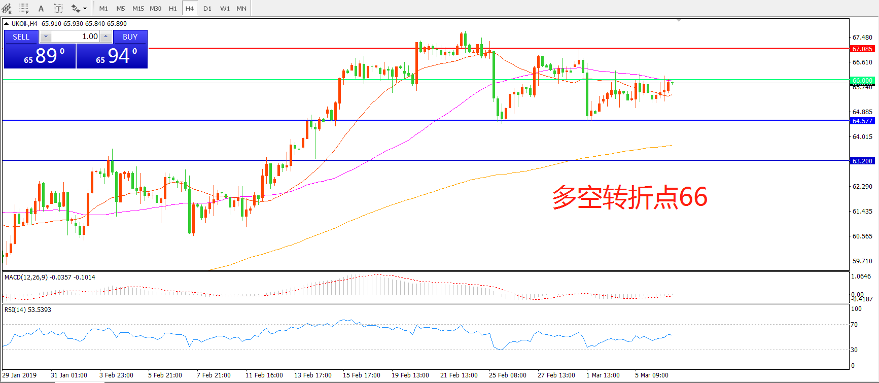This screenshot has width=879, height=383.
Task: Switch to D1 daily timeframe
Action: click(x=207, y=9)
